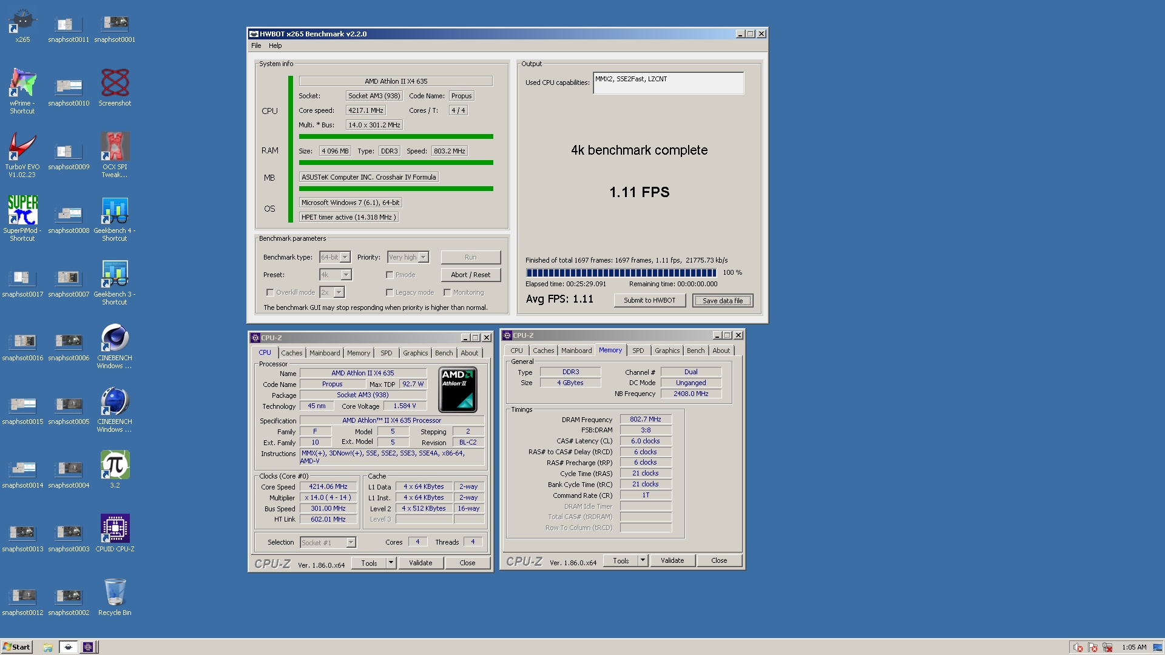This screenshot has height=655, width=1165.
Task: Switch to SPD tab in right CPU-Z
Action: pos(638,351)
